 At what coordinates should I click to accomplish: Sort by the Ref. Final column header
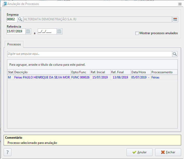pos(121,72)
